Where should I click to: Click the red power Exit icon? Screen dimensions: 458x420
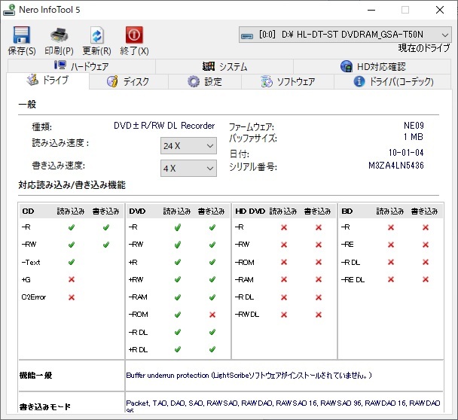(x=134, y=35)
